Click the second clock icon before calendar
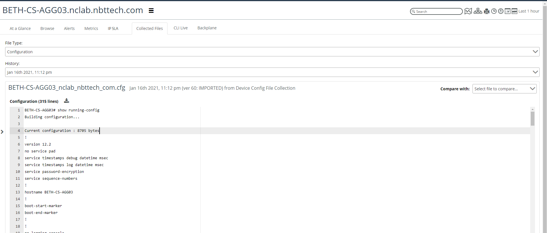 click(501, 11)
